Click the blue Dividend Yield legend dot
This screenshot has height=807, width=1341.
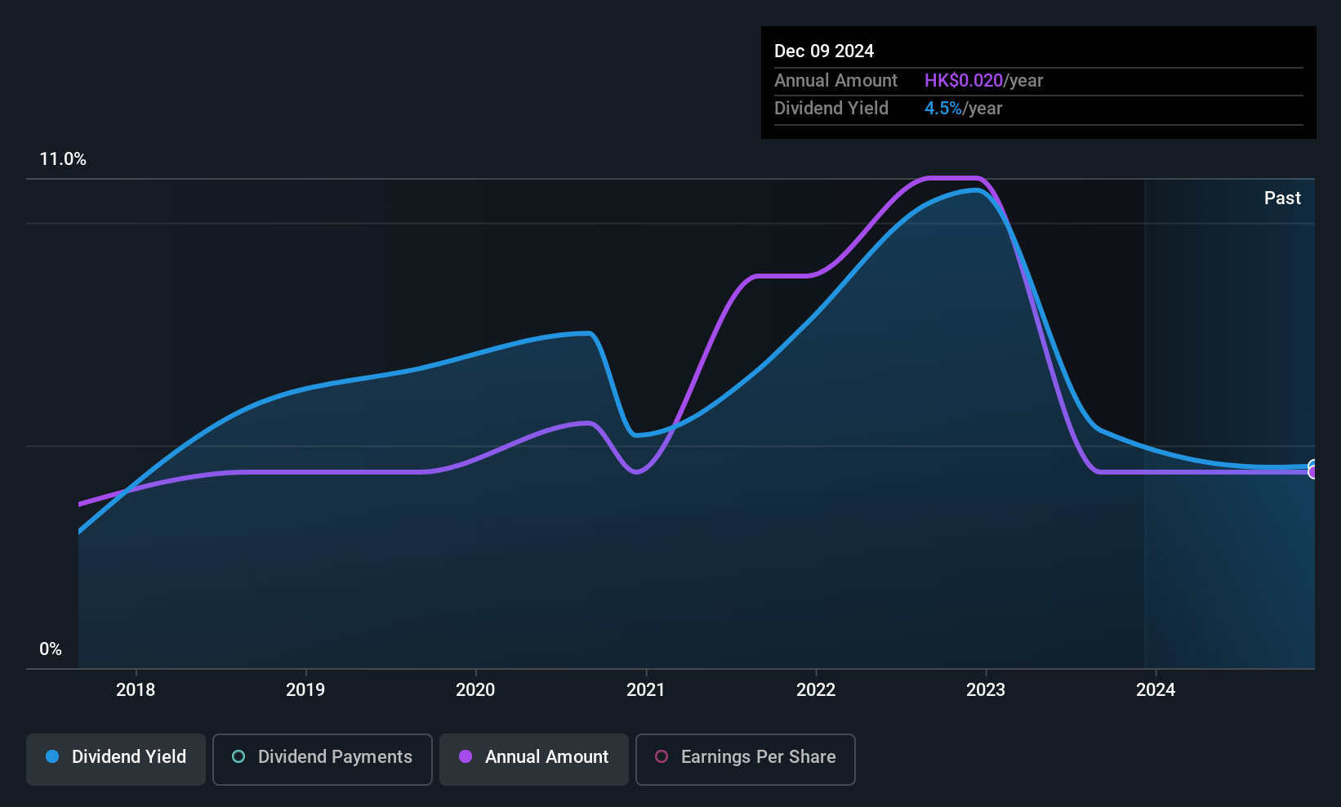tap(52, 756)
